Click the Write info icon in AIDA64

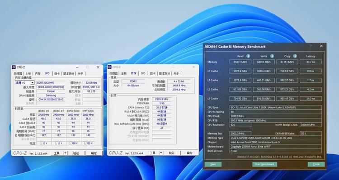[x=272, y=56]
